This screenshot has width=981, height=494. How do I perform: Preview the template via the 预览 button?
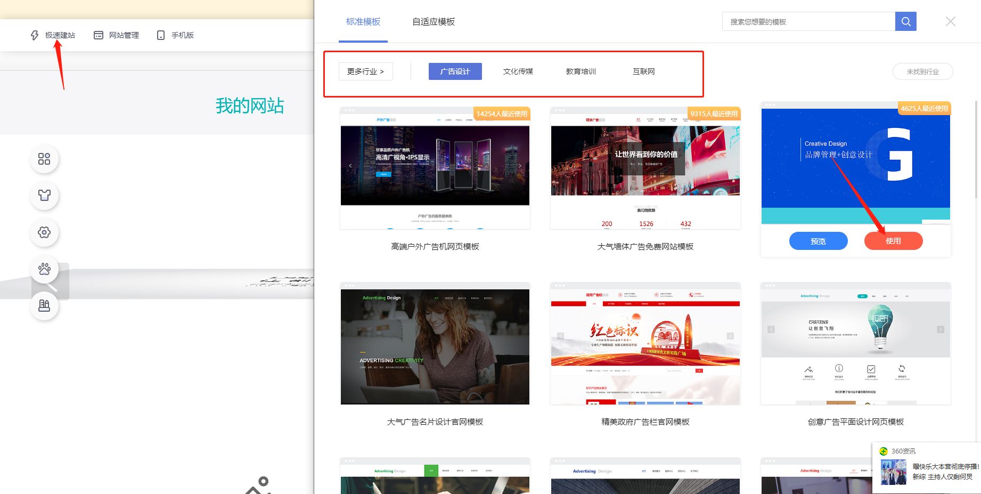point(818,240)
